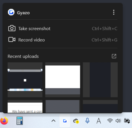Image resolution: width=132 pixels, height=128 pixels.
Task: Click the camera icon beside Take screenshot
Action: 12,28
